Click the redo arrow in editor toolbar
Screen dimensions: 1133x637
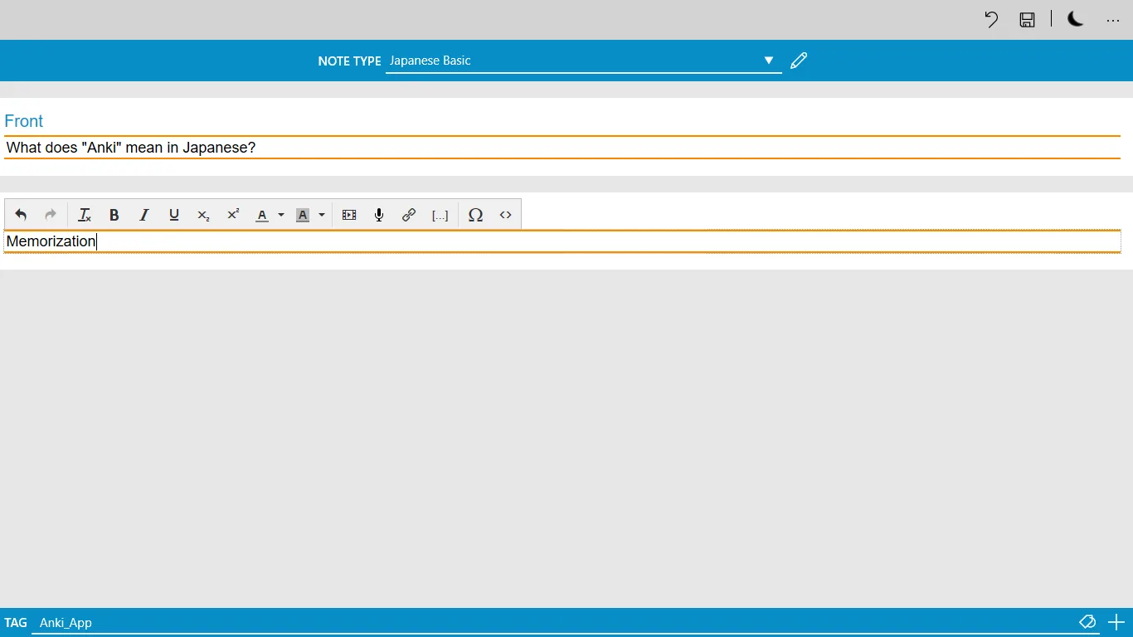tap(51, 215)
